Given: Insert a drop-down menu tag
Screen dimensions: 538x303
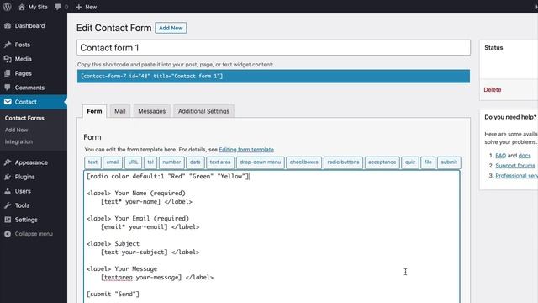Looking at the screenshot, I should 260,162.
